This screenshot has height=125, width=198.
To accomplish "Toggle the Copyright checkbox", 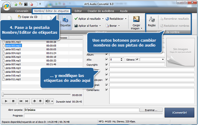I will pos(106,64).
